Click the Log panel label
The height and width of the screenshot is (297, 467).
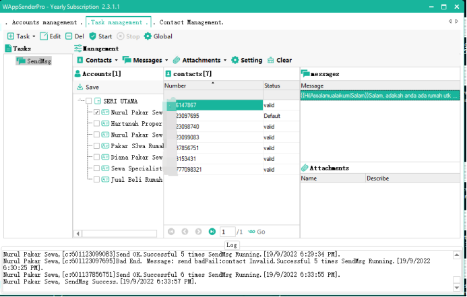pyautogui.click(x=232, y=245)
